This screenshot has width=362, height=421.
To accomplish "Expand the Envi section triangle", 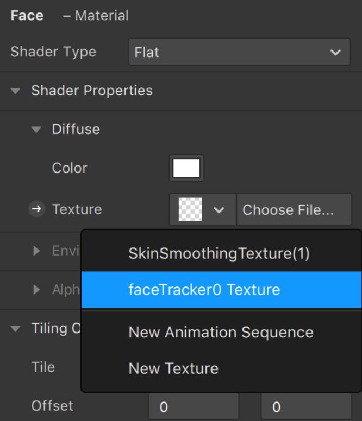I will [36, 251].
